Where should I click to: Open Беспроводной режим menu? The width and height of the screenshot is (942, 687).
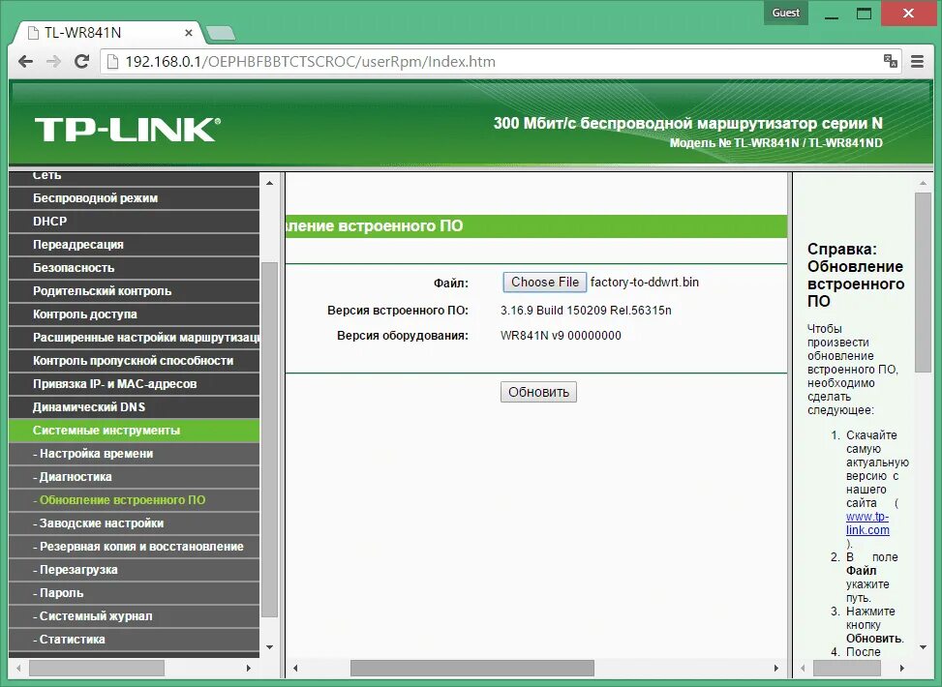[134, 198]
